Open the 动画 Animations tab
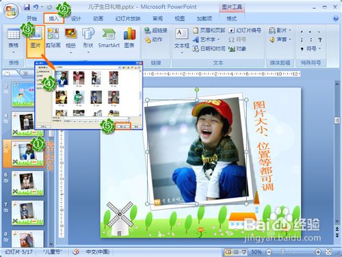 [98, 18]
